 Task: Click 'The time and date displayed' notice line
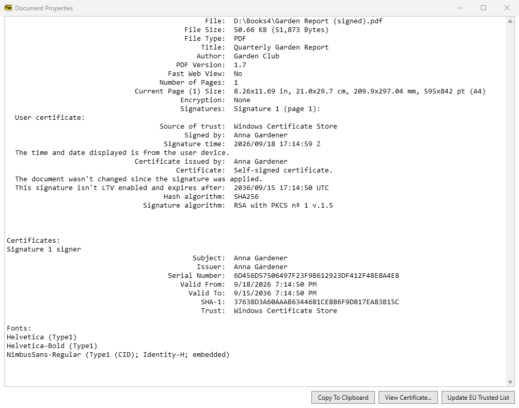122,152
